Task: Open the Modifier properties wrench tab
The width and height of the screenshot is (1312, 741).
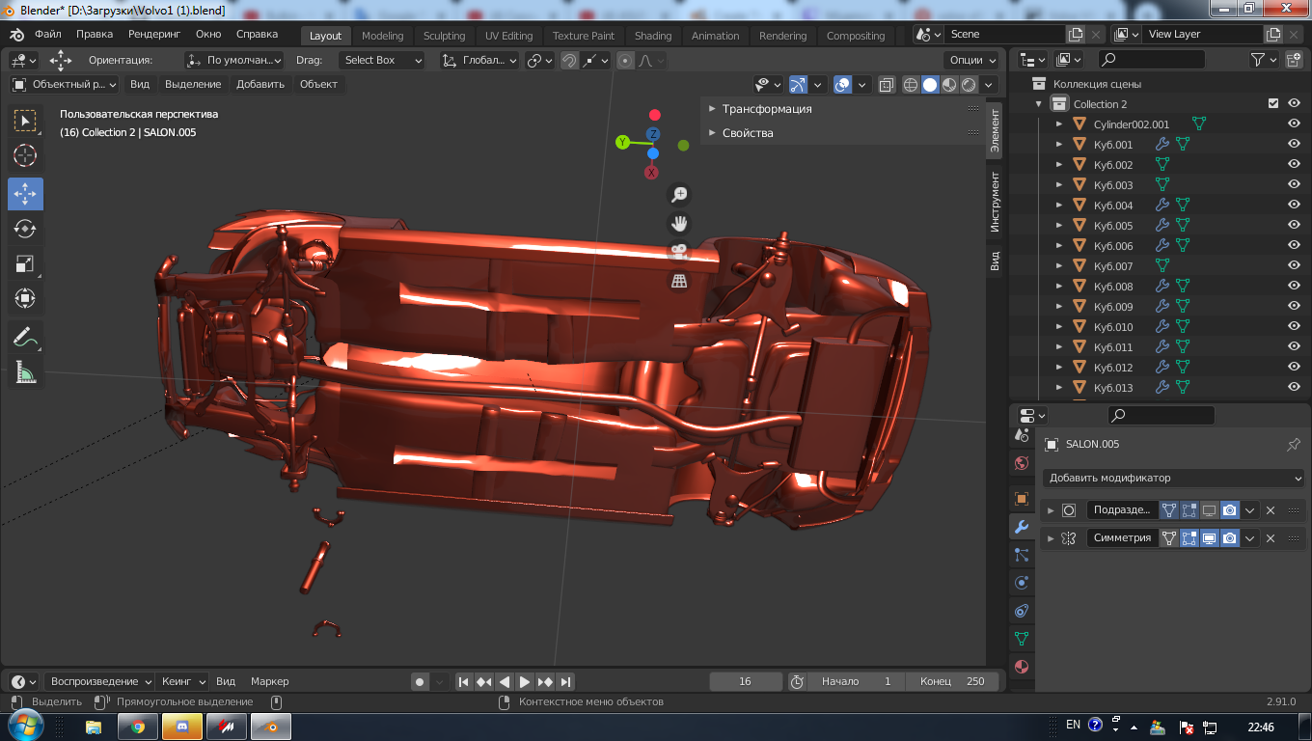Action: click(x=1022, y=527)
